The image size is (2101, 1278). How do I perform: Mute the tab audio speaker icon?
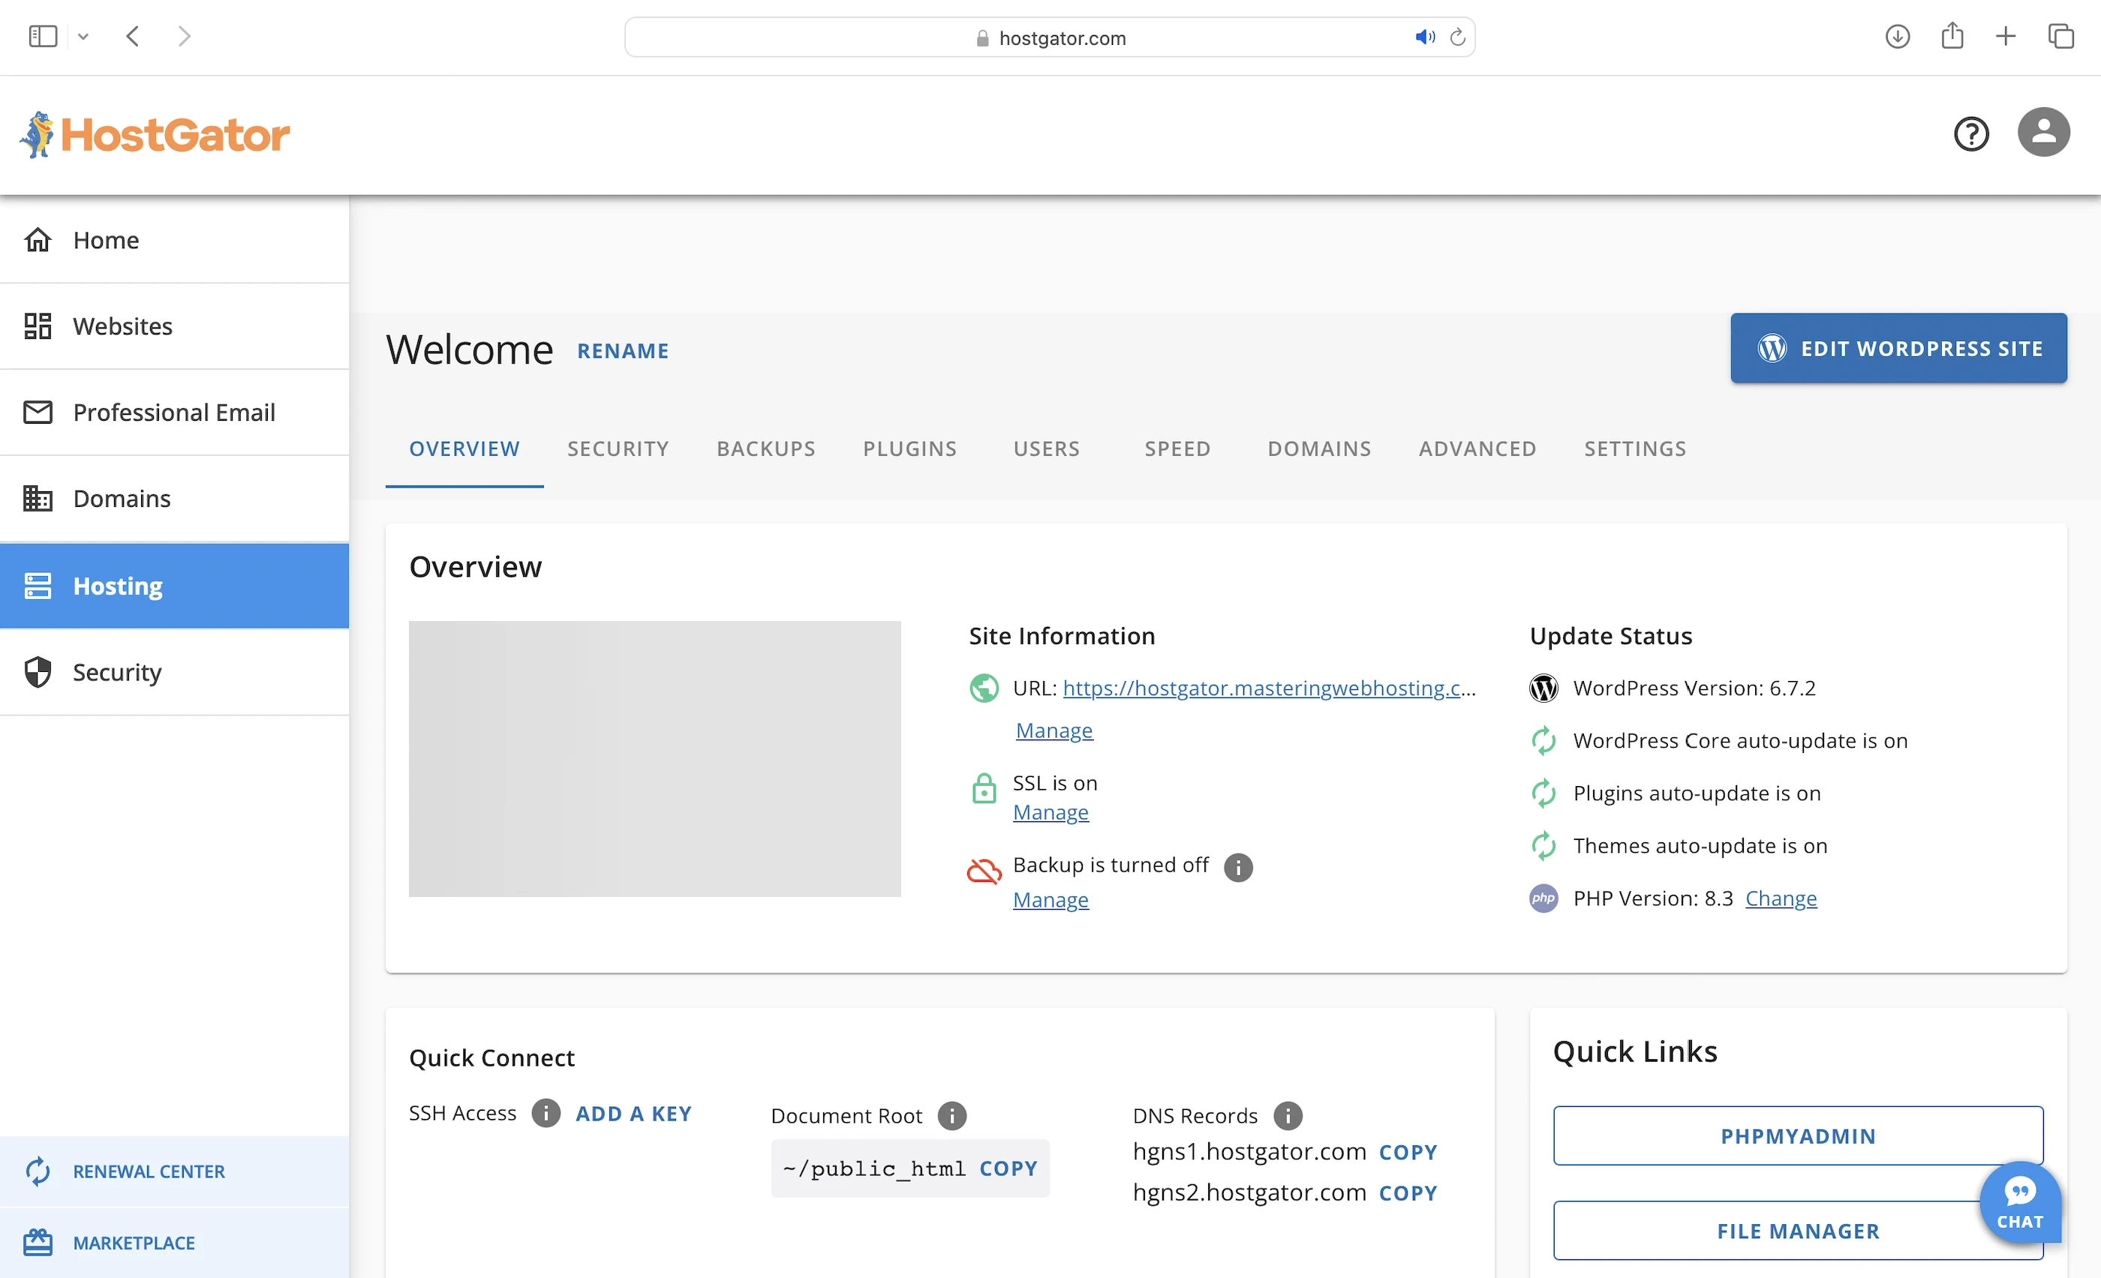point(1424,37)
